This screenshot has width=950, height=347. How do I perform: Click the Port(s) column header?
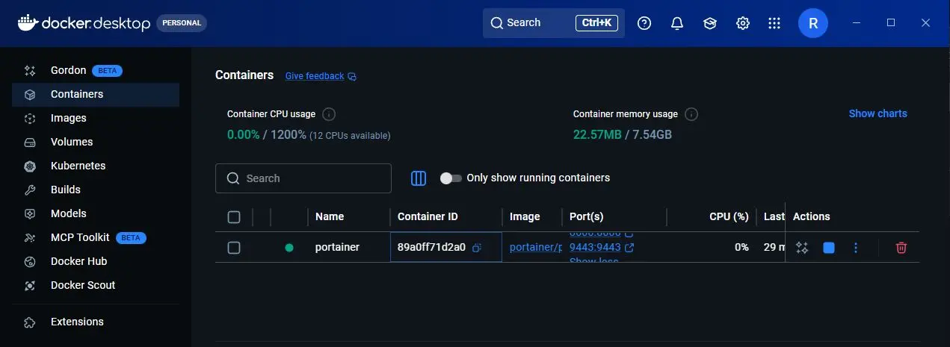[x=586, y=217]
